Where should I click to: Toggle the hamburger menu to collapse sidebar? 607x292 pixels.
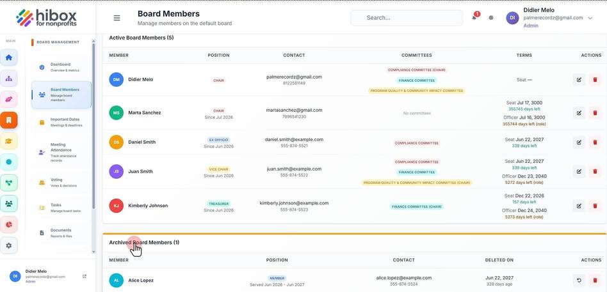[x=117, y=18]
